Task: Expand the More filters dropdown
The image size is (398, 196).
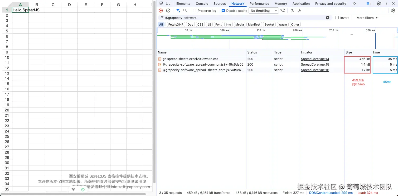Action: tap(367, 18)
